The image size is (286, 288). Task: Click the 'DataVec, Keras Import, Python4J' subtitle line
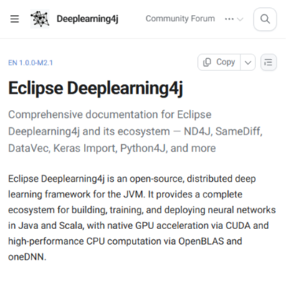click(112, 148)
